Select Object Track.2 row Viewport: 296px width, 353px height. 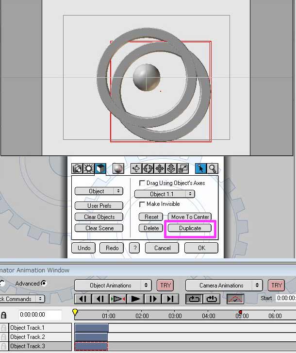point(40,337)
